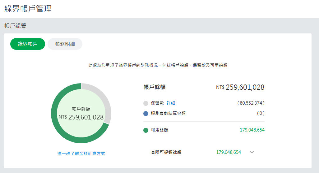Click the green 可用餘額 amount value
This screenshot has width=319, height=173.
pos(252,130)
